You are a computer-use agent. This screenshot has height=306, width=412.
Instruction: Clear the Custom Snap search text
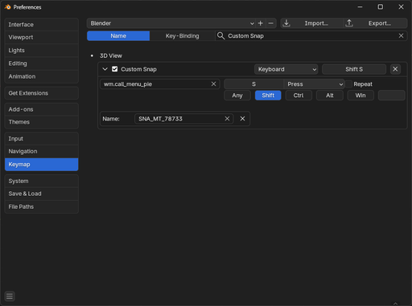(401, 36)
